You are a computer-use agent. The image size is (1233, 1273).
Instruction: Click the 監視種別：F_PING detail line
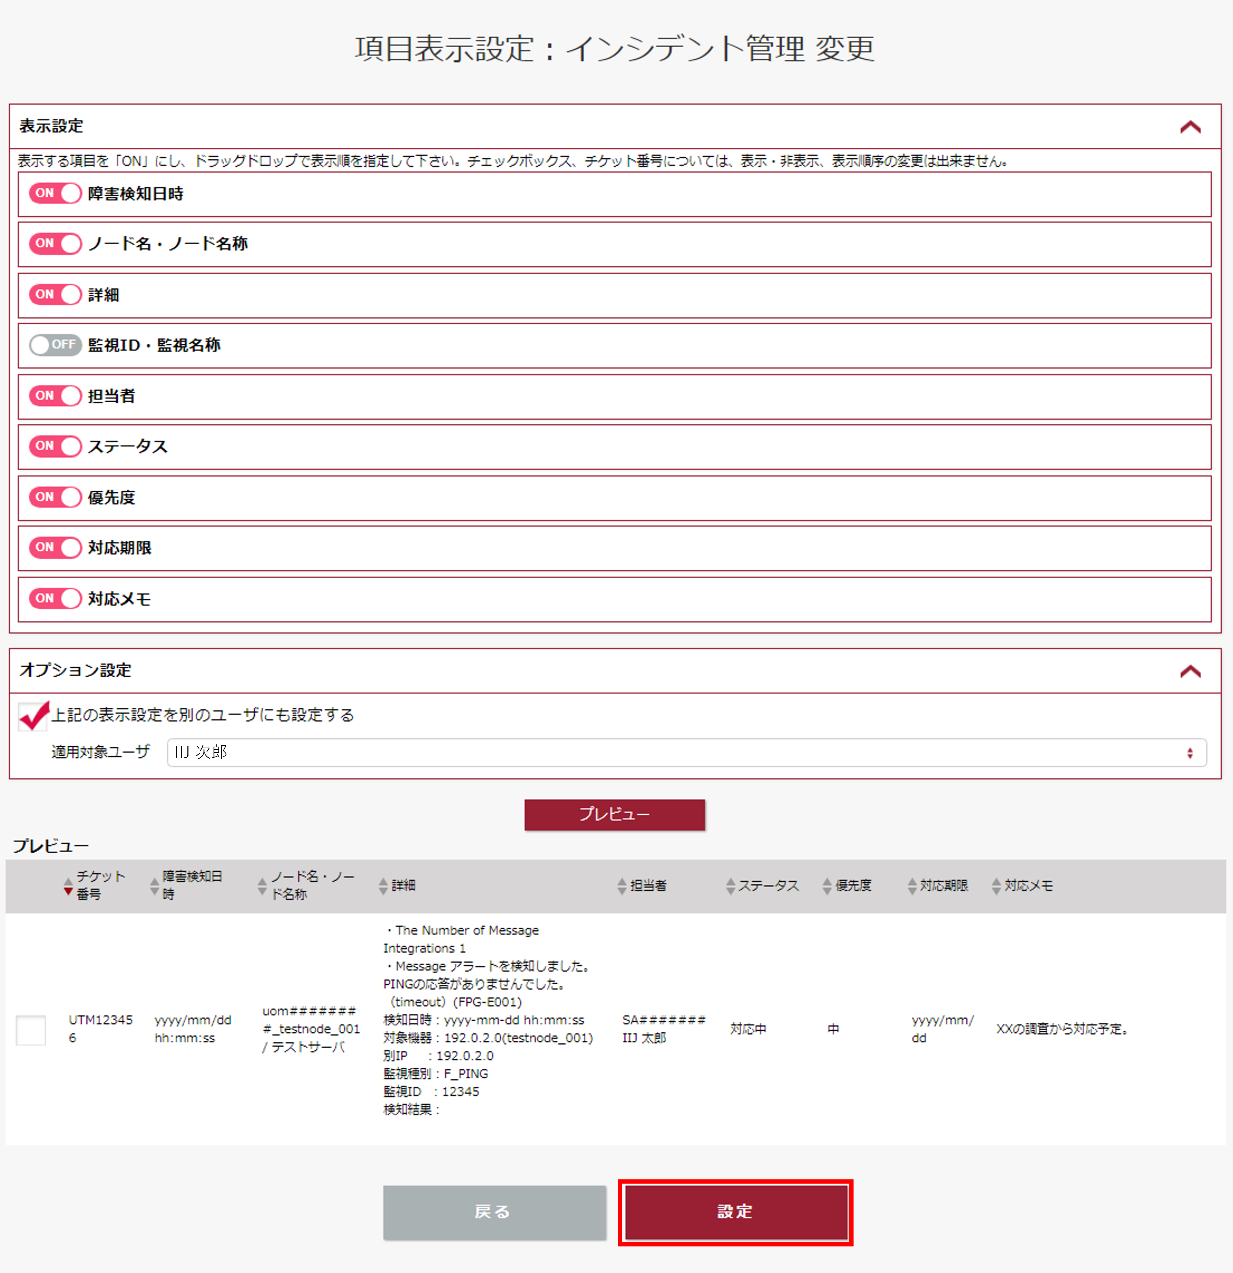tap(436, 1074)
